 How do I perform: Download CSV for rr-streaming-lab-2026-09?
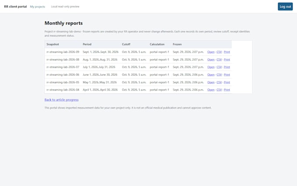coord(219,52)
